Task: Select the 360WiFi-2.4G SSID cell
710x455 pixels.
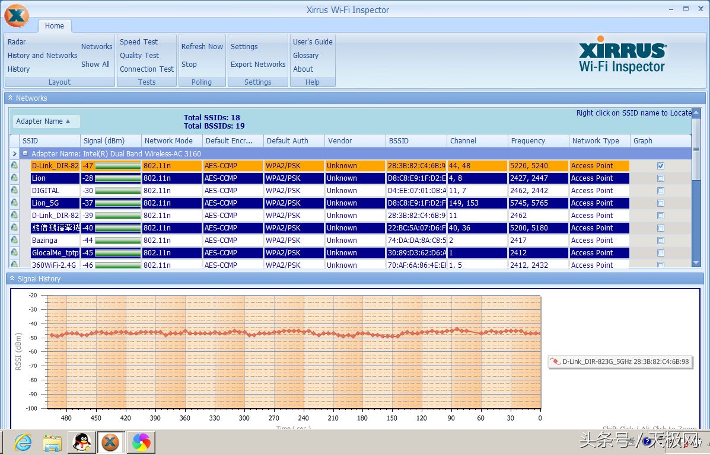Action: [x=55, y=265]
